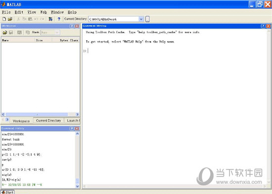272x194 pixels.
Task: Open the Help menu
Action: point(72,12)
